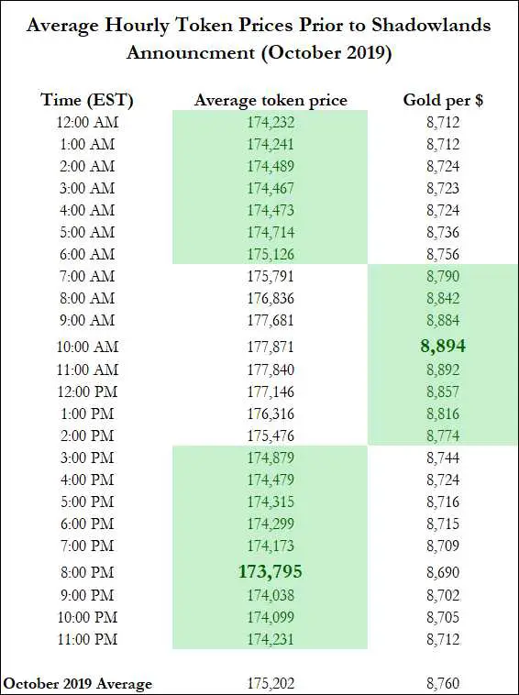
Task: Click the 12:00 AM time cell
Action: pos(87,122)
